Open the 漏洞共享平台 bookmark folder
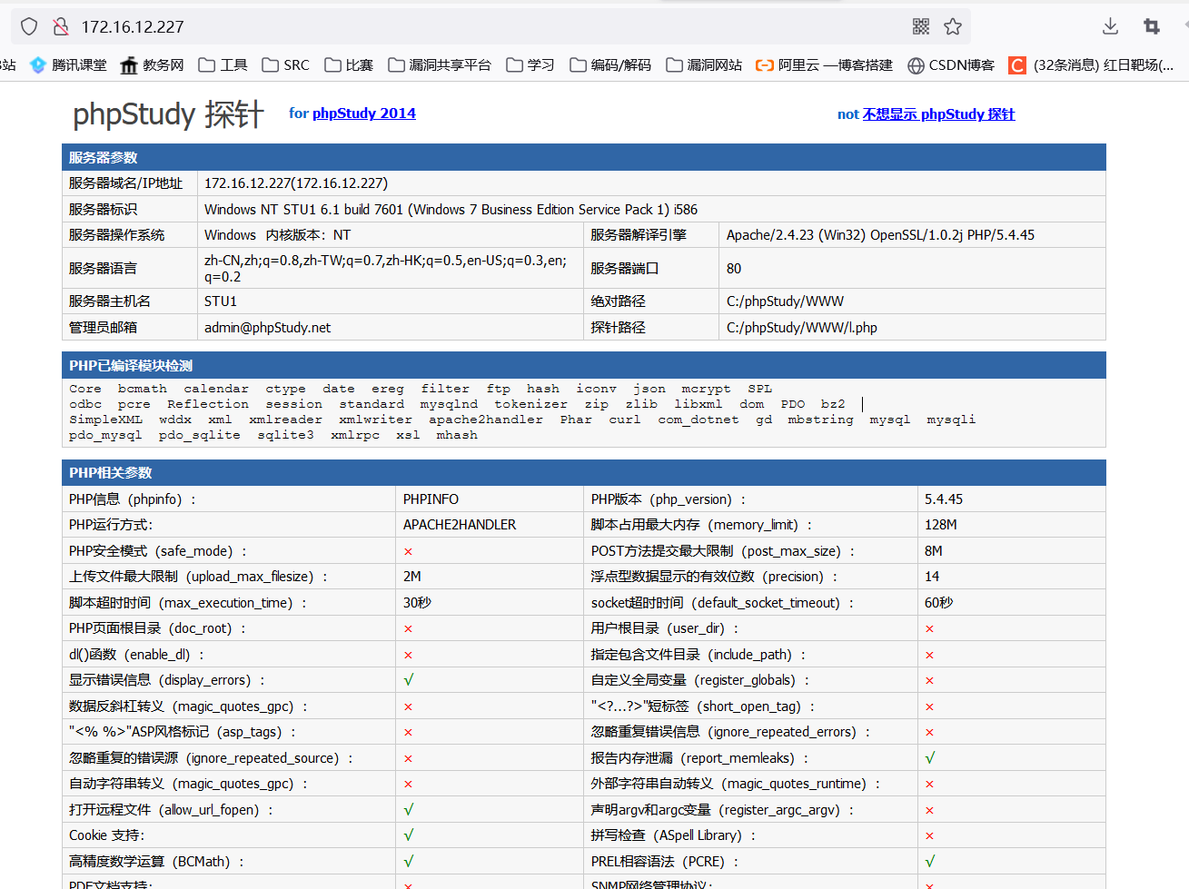This screenshot has height=889, width=1189. 440,64
